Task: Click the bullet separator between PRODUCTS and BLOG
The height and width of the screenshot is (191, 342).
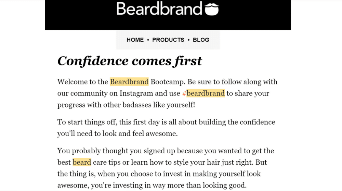Action: (x=188, y=40)
